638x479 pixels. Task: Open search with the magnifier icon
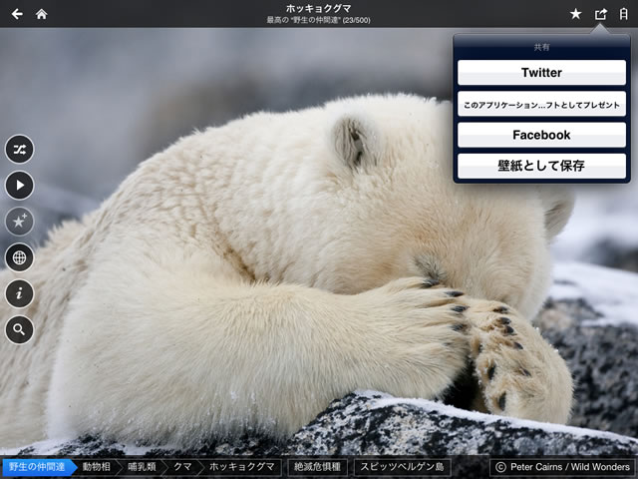19,329
